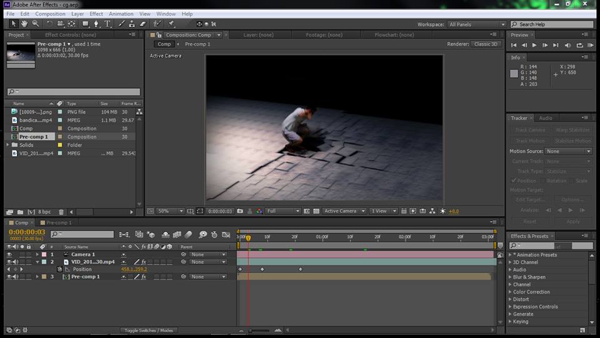The image size is (600, 338).
Task: Open the composition mini-flowchart in timeline
Action: coord(124,234)
